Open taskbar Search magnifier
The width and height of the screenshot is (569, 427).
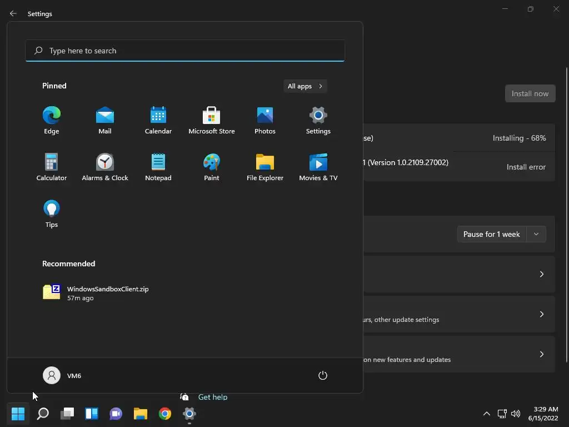(x=42, y=414)
